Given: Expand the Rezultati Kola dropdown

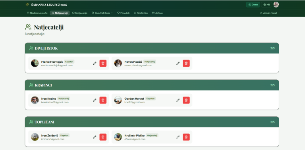Looking at the screenshot, I should (x=102, y=13).
